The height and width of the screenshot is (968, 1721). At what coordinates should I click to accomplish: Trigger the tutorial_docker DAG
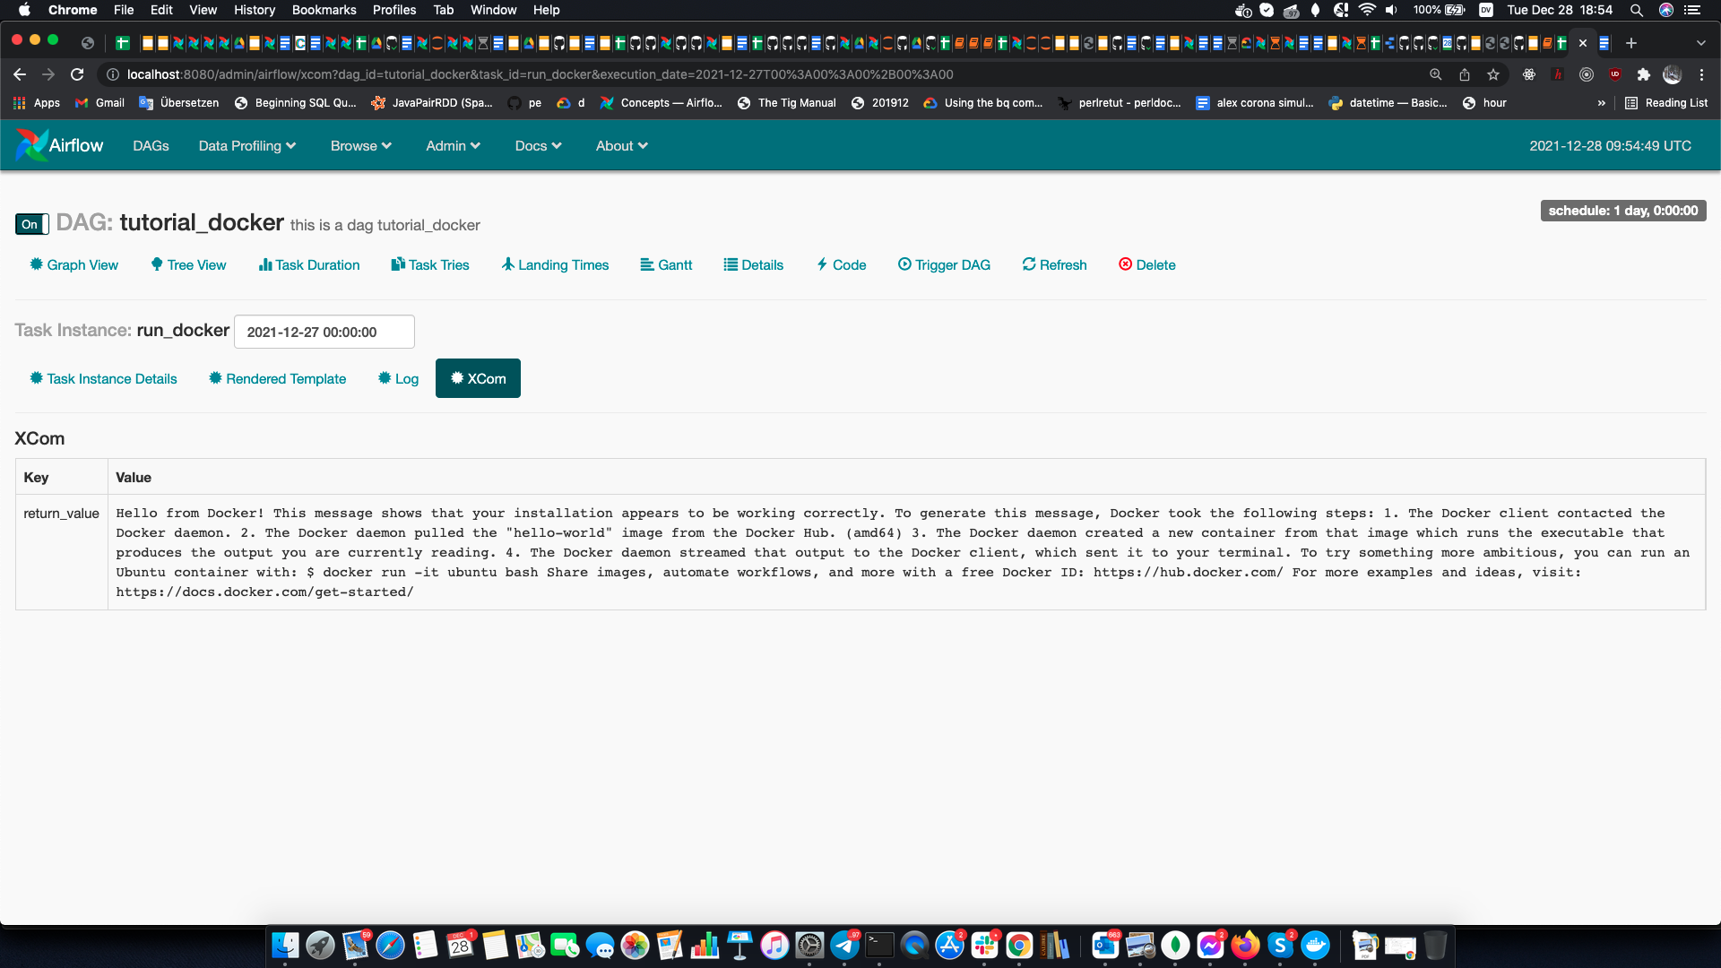(x=944, y=264)
